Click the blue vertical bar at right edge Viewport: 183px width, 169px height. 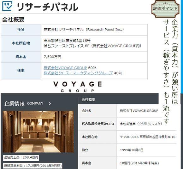tap(182, 47)
